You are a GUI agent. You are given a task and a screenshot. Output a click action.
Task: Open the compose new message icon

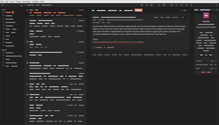click(3, 5)
